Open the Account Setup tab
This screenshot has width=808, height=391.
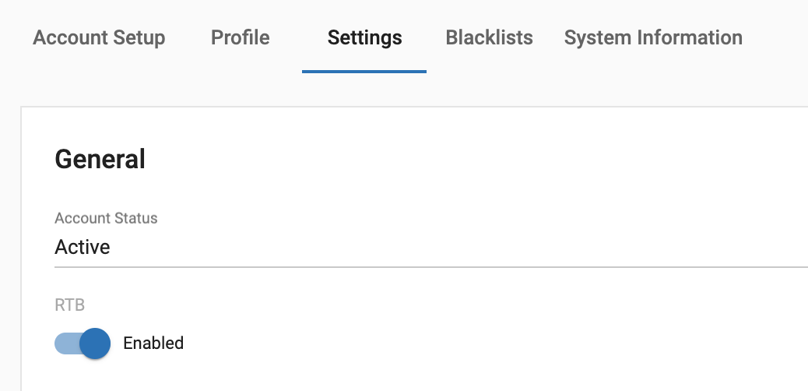(x=99, y=37)
